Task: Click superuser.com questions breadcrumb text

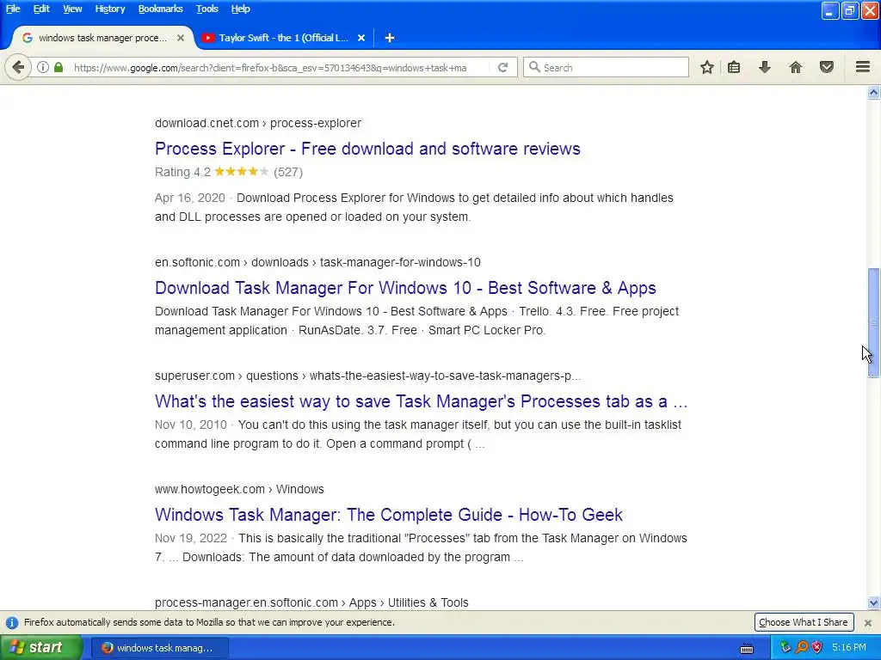Action: [x=368, y=376]
